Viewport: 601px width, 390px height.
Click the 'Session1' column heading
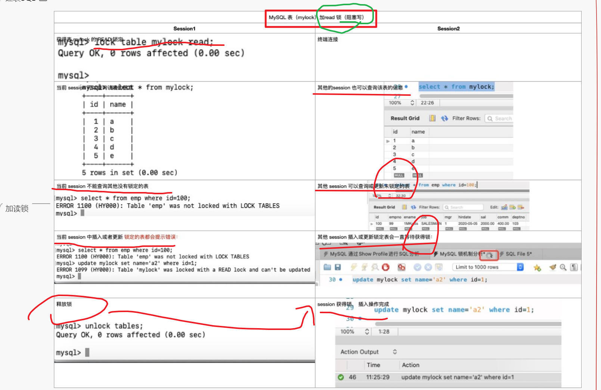click(184, 29)
